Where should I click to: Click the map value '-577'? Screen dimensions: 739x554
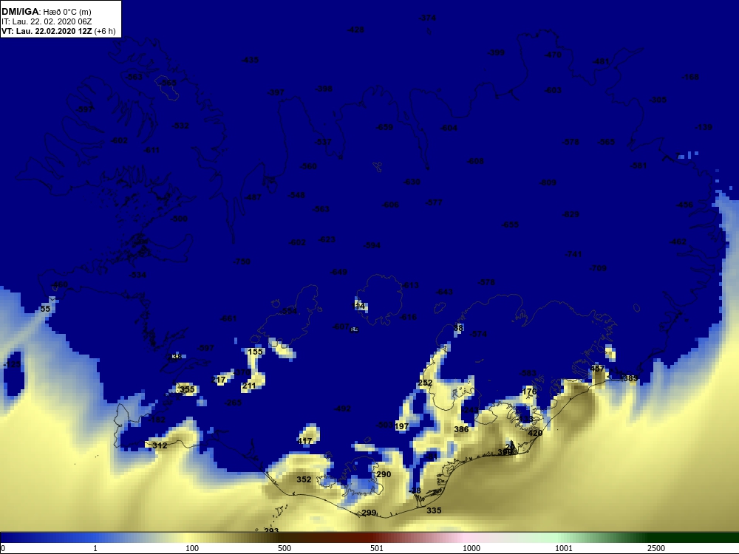[x=433, y=202]
